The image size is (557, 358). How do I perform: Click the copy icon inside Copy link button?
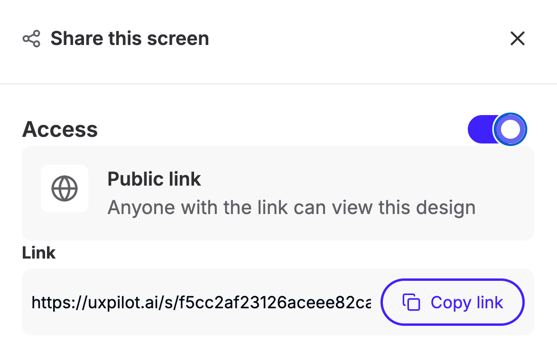pos(411,302)
